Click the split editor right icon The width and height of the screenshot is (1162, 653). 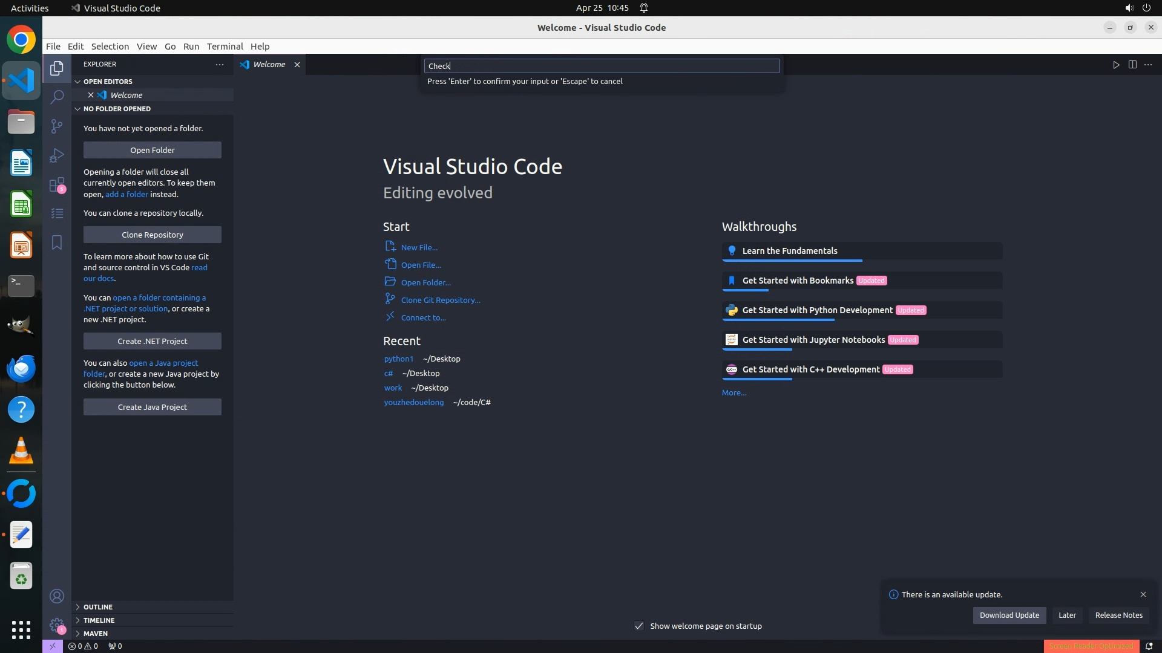[1132, 65]
